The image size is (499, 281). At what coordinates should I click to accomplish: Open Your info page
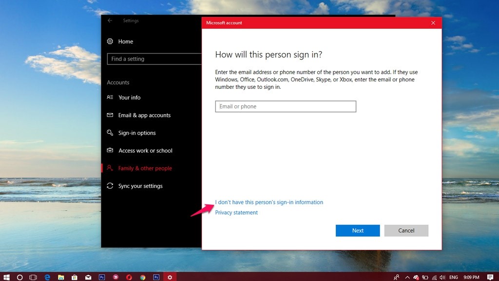click(x=129, y=98)
